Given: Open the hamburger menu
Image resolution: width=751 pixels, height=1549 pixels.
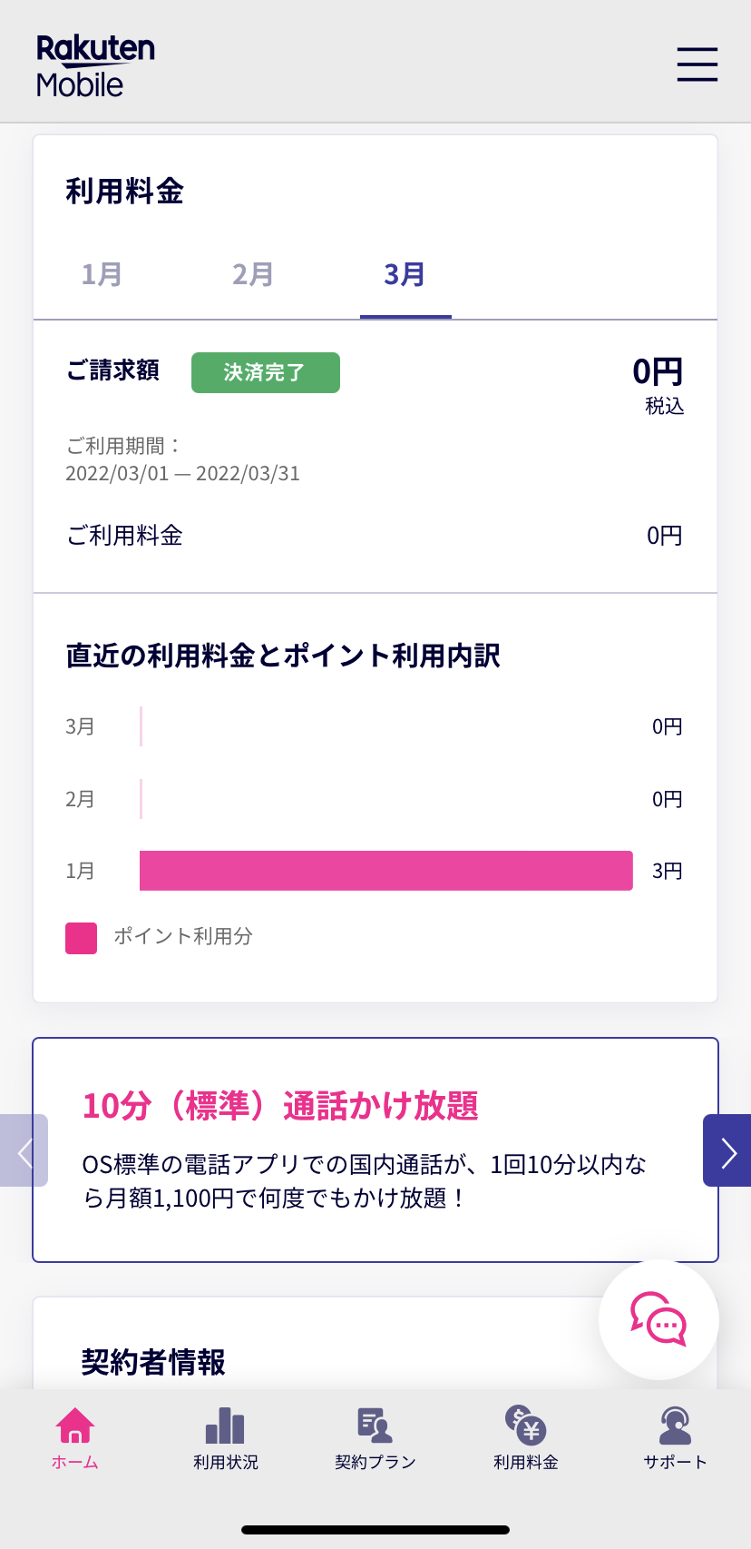Looking at the screenshot, I should coord(697,64).
